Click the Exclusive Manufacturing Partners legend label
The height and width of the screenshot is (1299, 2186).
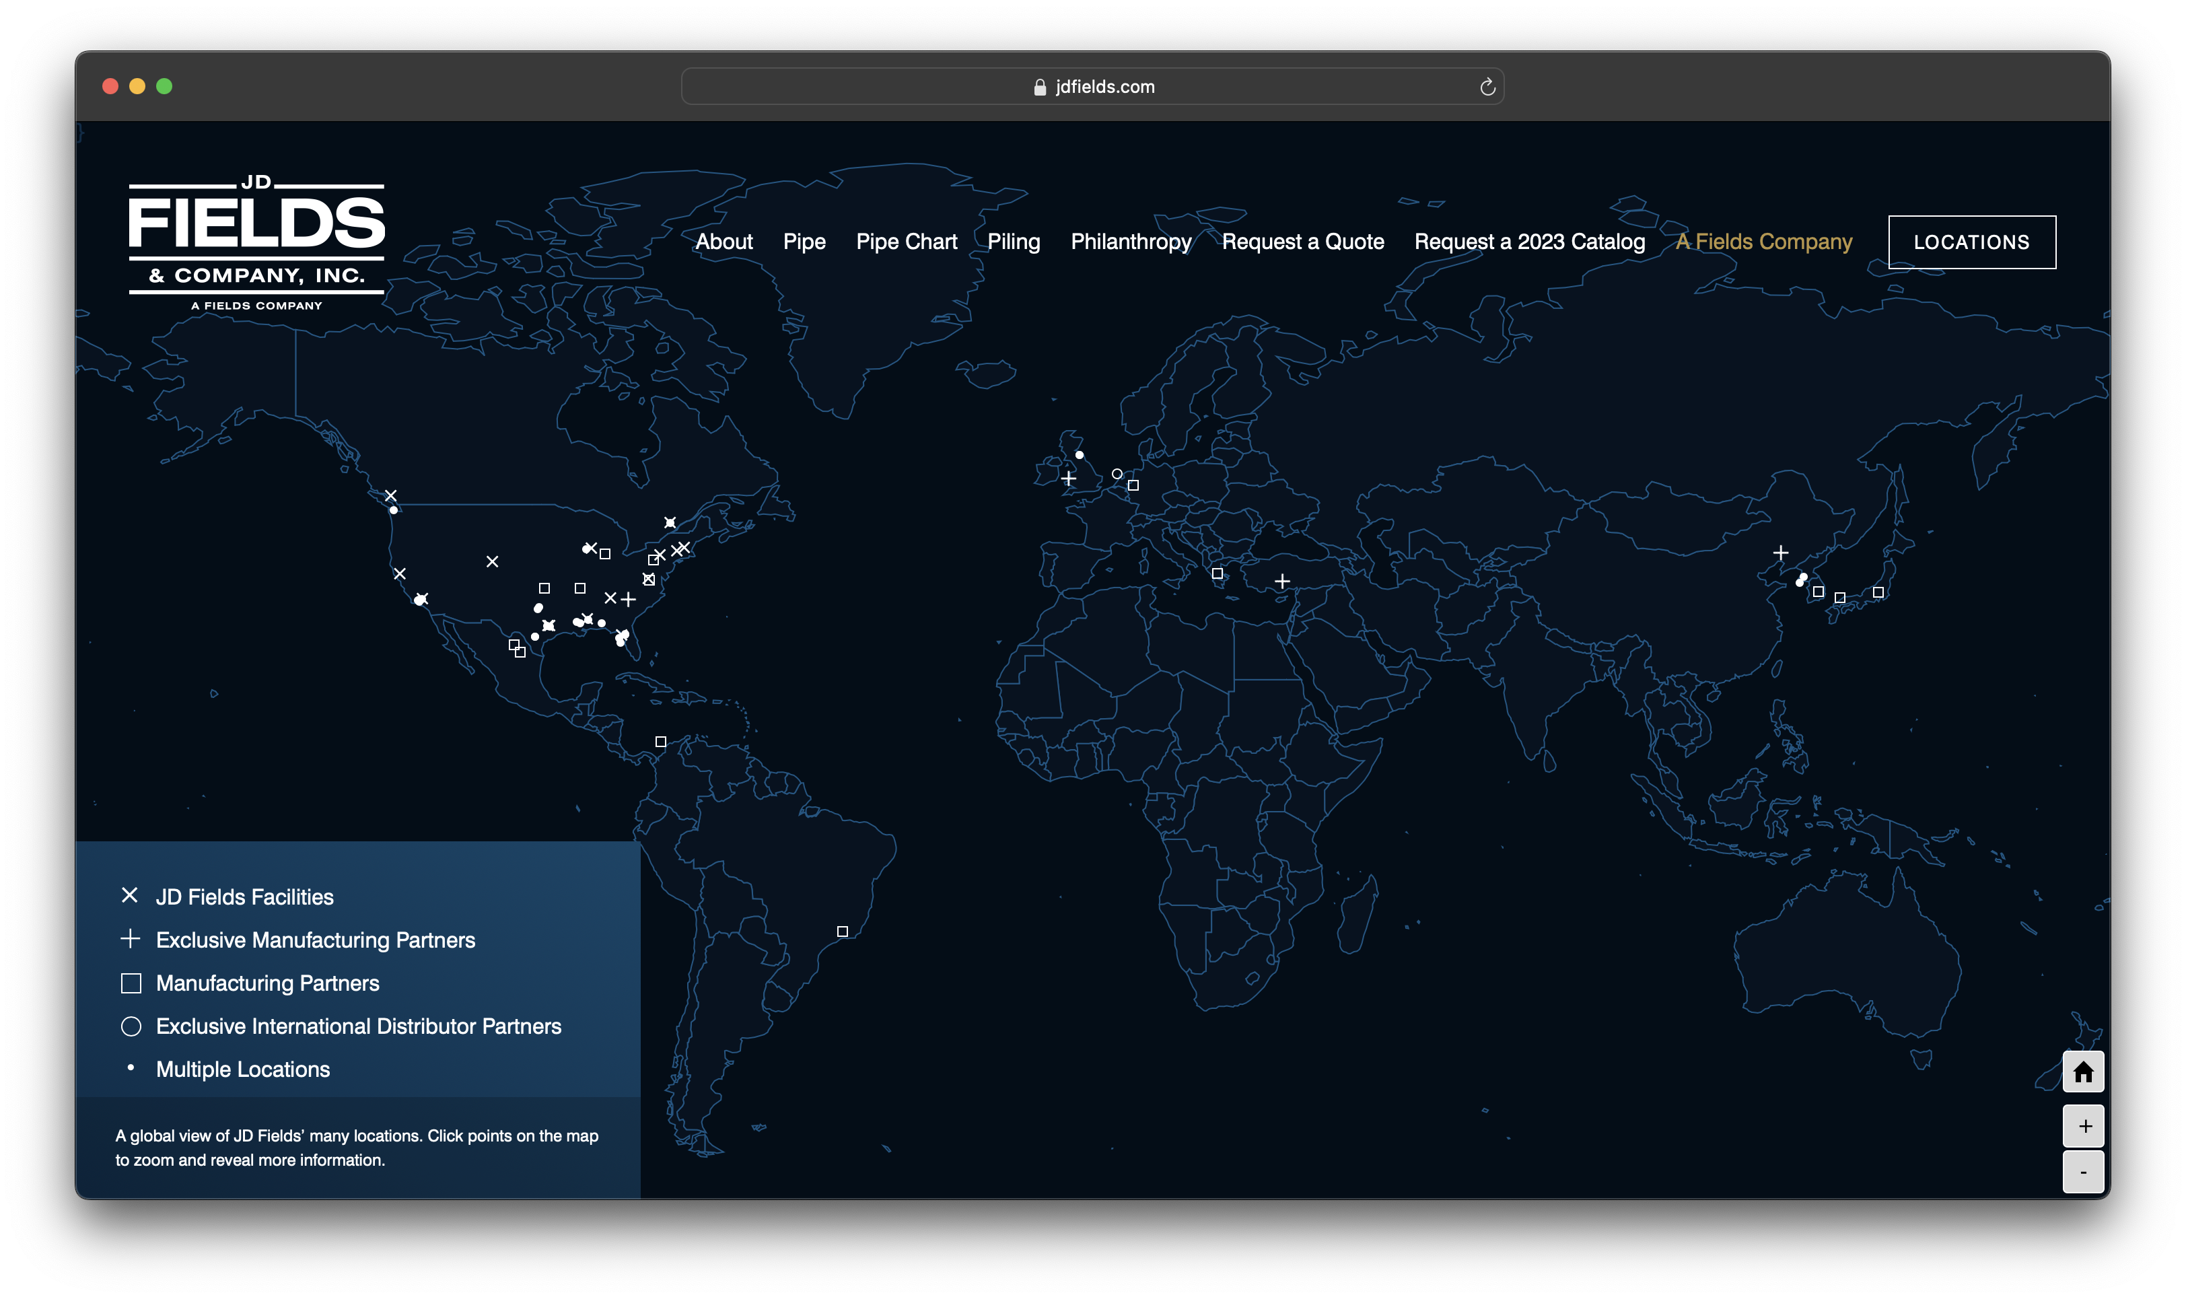click(315, 939)
